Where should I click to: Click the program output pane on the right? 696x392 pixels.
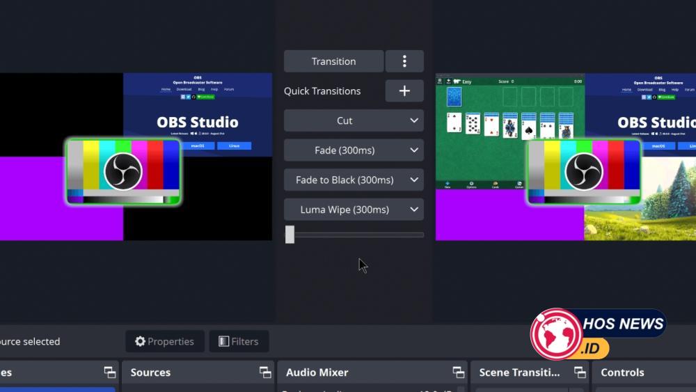(565, 157)
